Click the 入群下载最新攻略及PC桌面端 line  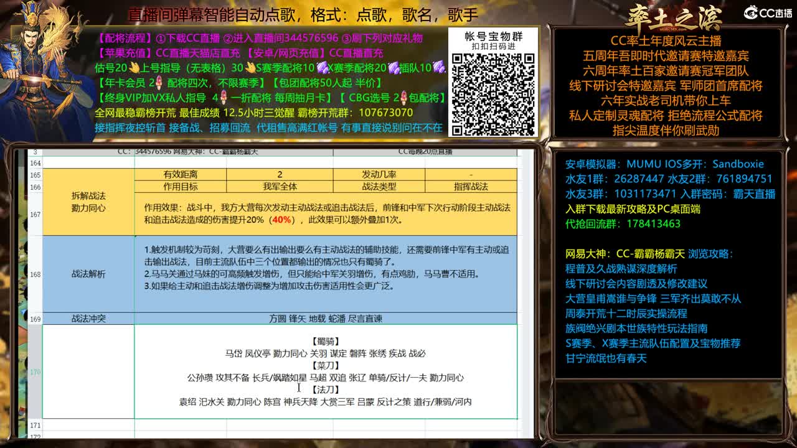click(x=633, y=209)
